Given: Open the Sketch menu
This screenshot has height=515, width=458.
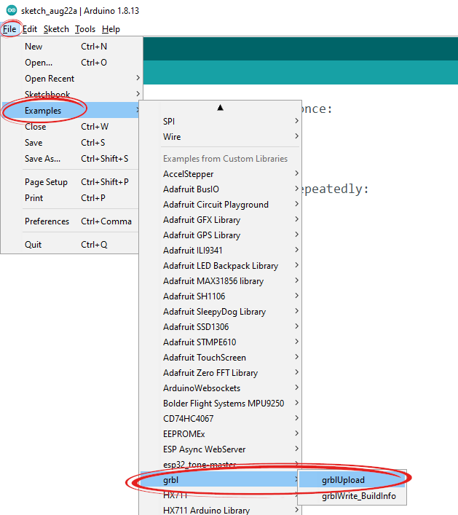Looking at the screenshot, I should tap(56, 29).
